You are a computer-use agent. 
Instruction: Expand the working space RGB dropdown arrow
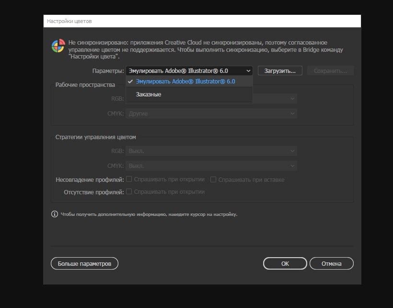point(292,99)
